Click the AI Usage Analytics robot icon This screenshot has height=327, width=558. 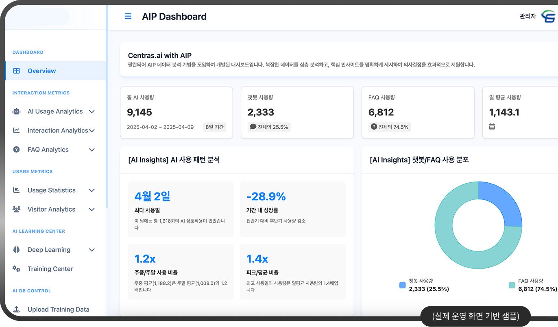(16, 111)
